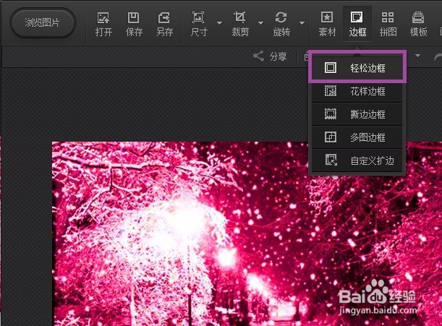Choose 多图边框 from border menu
442x326 pixels.
(x=357, y=137)
